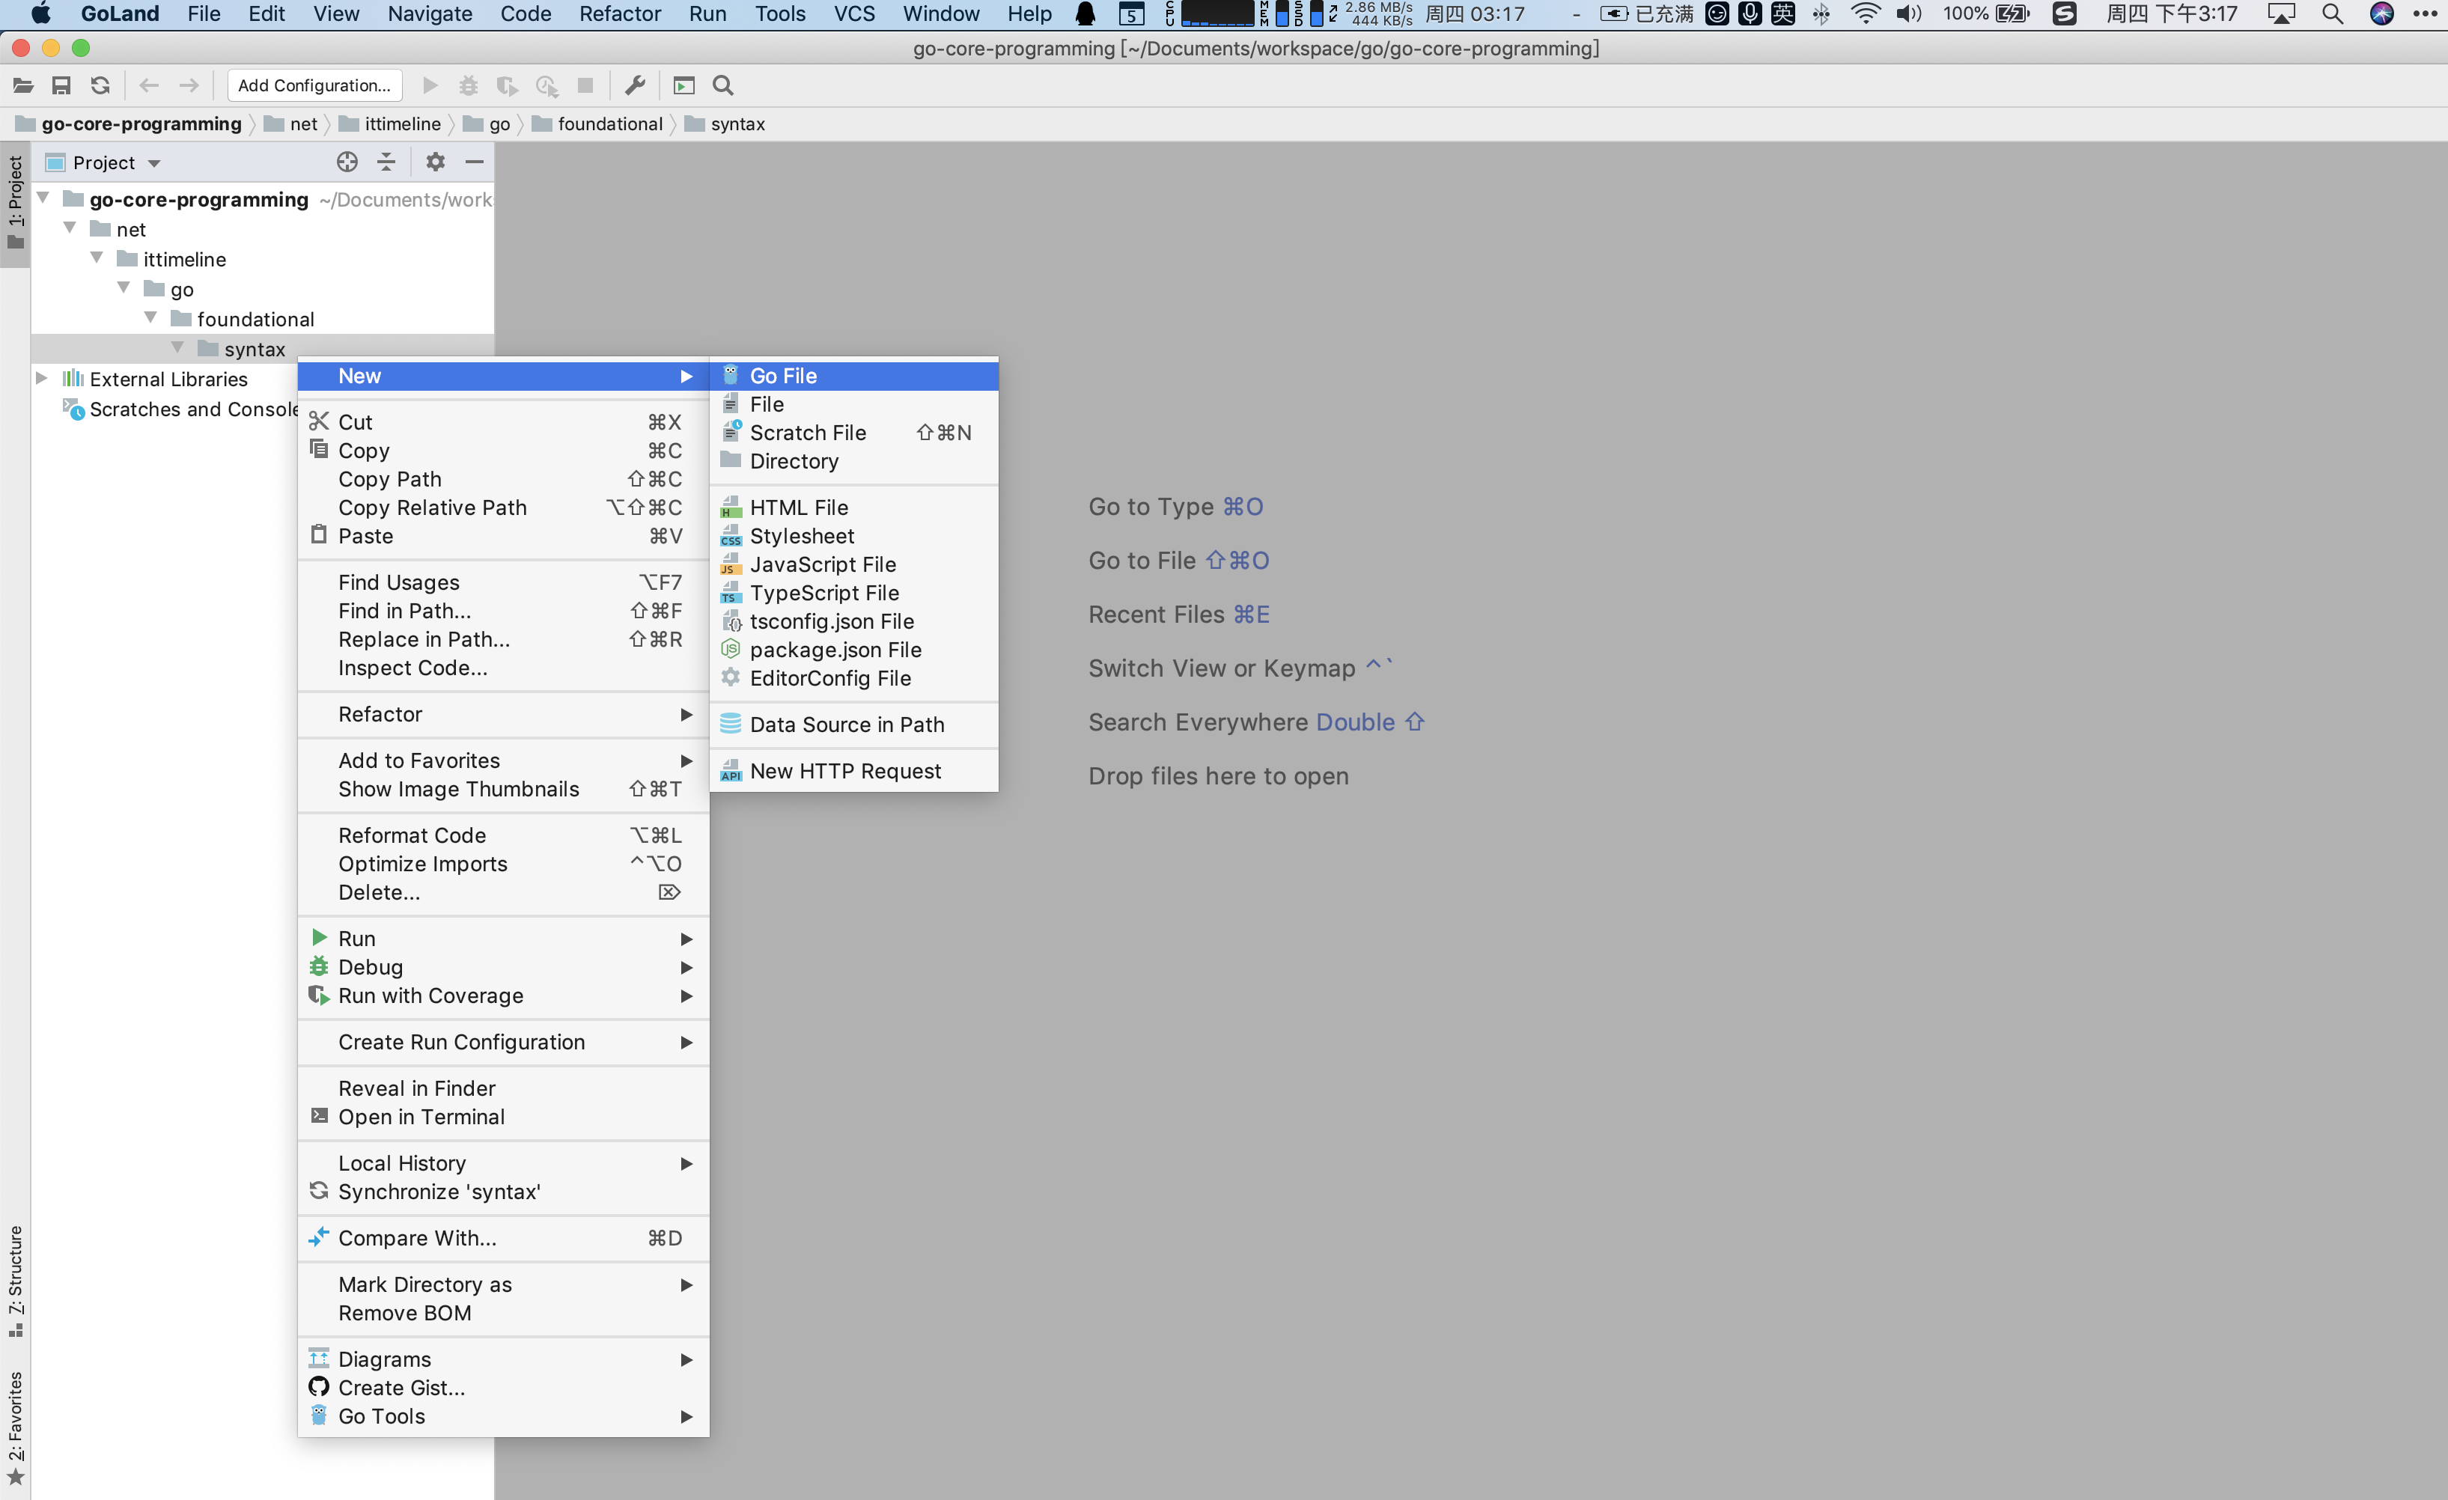Viewport: 2448px width, 1500px height.
Task: Collapse the go folder arrow
Action: (x=124, y=289)
